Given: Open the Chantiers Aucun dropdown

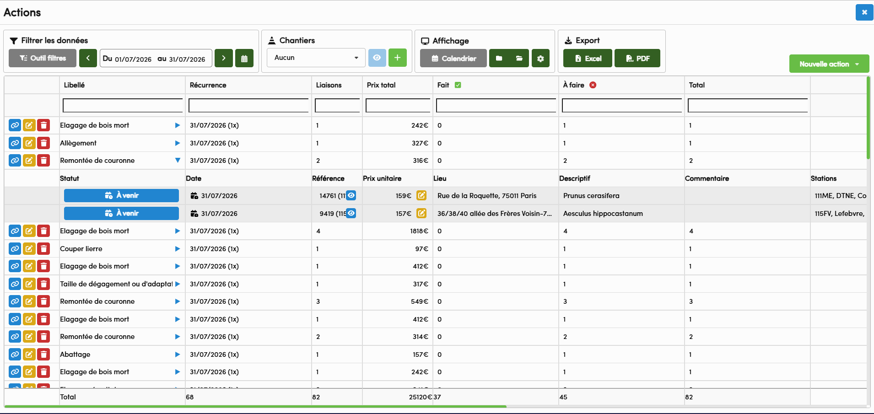Looking at the screenshot, I should coord(316,58).
